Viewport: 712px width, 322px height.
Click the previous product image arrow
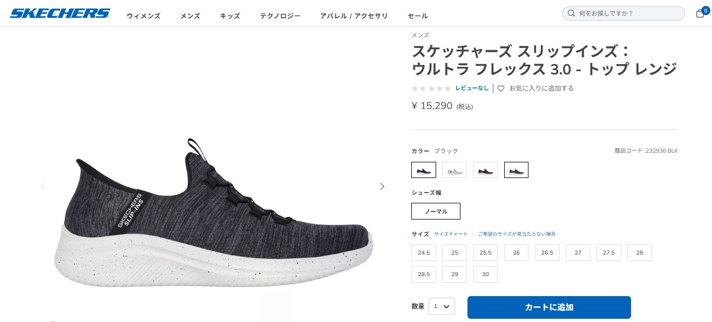(x=43, y=186)
